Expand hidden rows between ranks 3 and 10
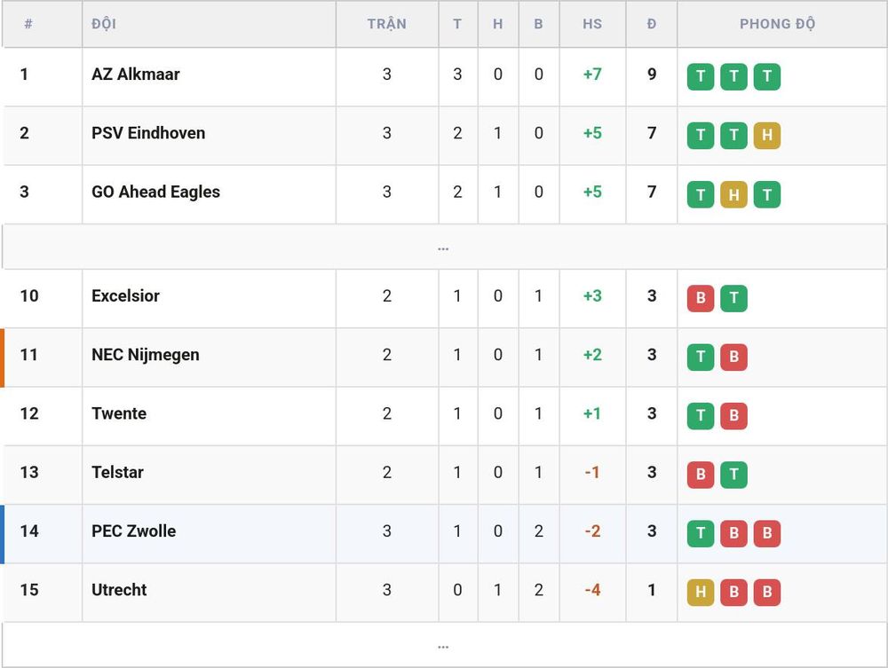This screenshot has height=668, width=888. 443,248
